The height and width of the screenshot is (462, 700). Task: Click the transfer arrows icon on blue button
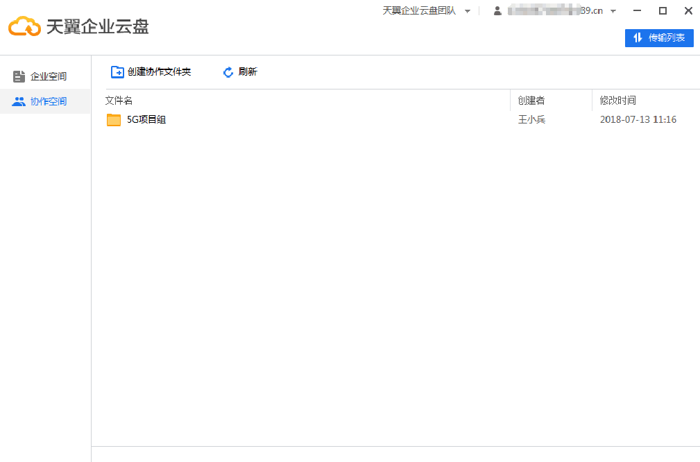638,37
